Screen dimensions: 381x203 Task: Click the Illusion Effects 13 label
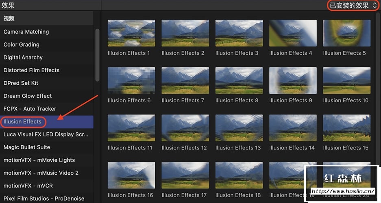pos(238,148)
